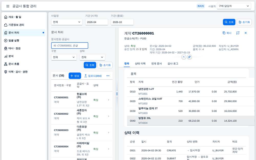
Task: Click the top filter bar 초기화 button
Action: (x=244, y=22)
